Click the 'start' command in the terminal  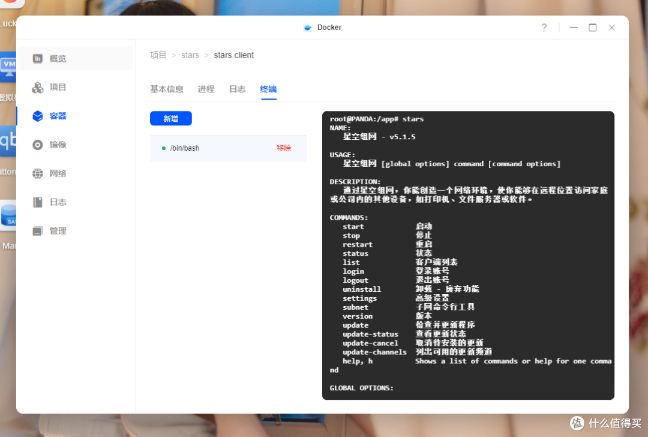[x=353, y=226]
